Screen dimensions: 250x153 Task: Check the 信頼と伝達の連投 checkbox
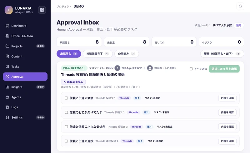tap(66, 141)
